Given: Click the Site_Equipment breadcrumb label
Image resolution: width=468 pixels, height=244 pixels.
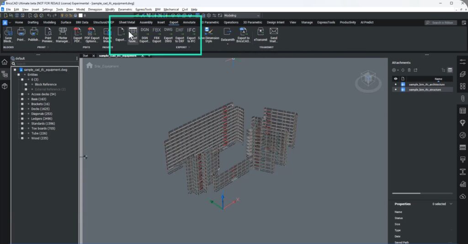Looking at the screenshot, I should coord(106,66).
